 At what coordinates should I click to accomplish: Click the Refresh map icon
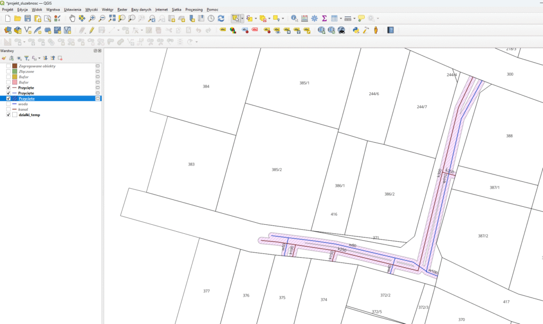click(221, 19)
